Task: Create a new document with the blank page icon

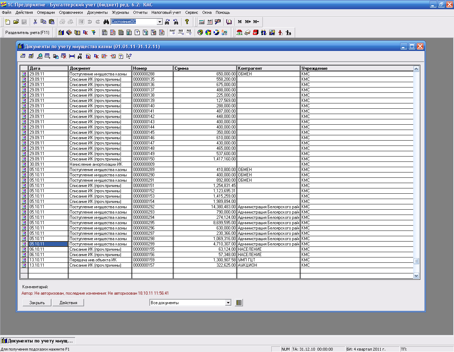Action: [7, 22]
